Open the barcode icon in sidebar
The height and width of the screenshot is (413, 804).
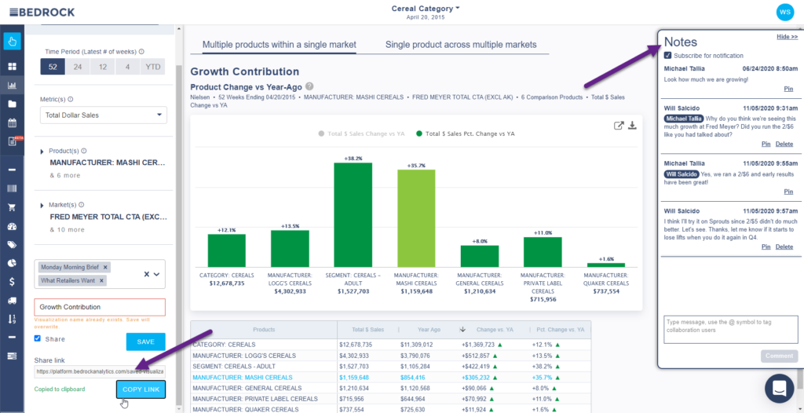point(12,188)
